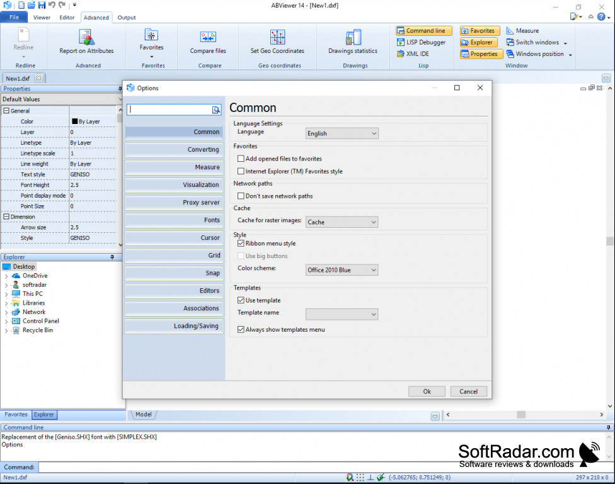Disable the Use template checkbox
The height and width of the screenshot is (484, 615).
pyautogui.click(x=241, y=300)
